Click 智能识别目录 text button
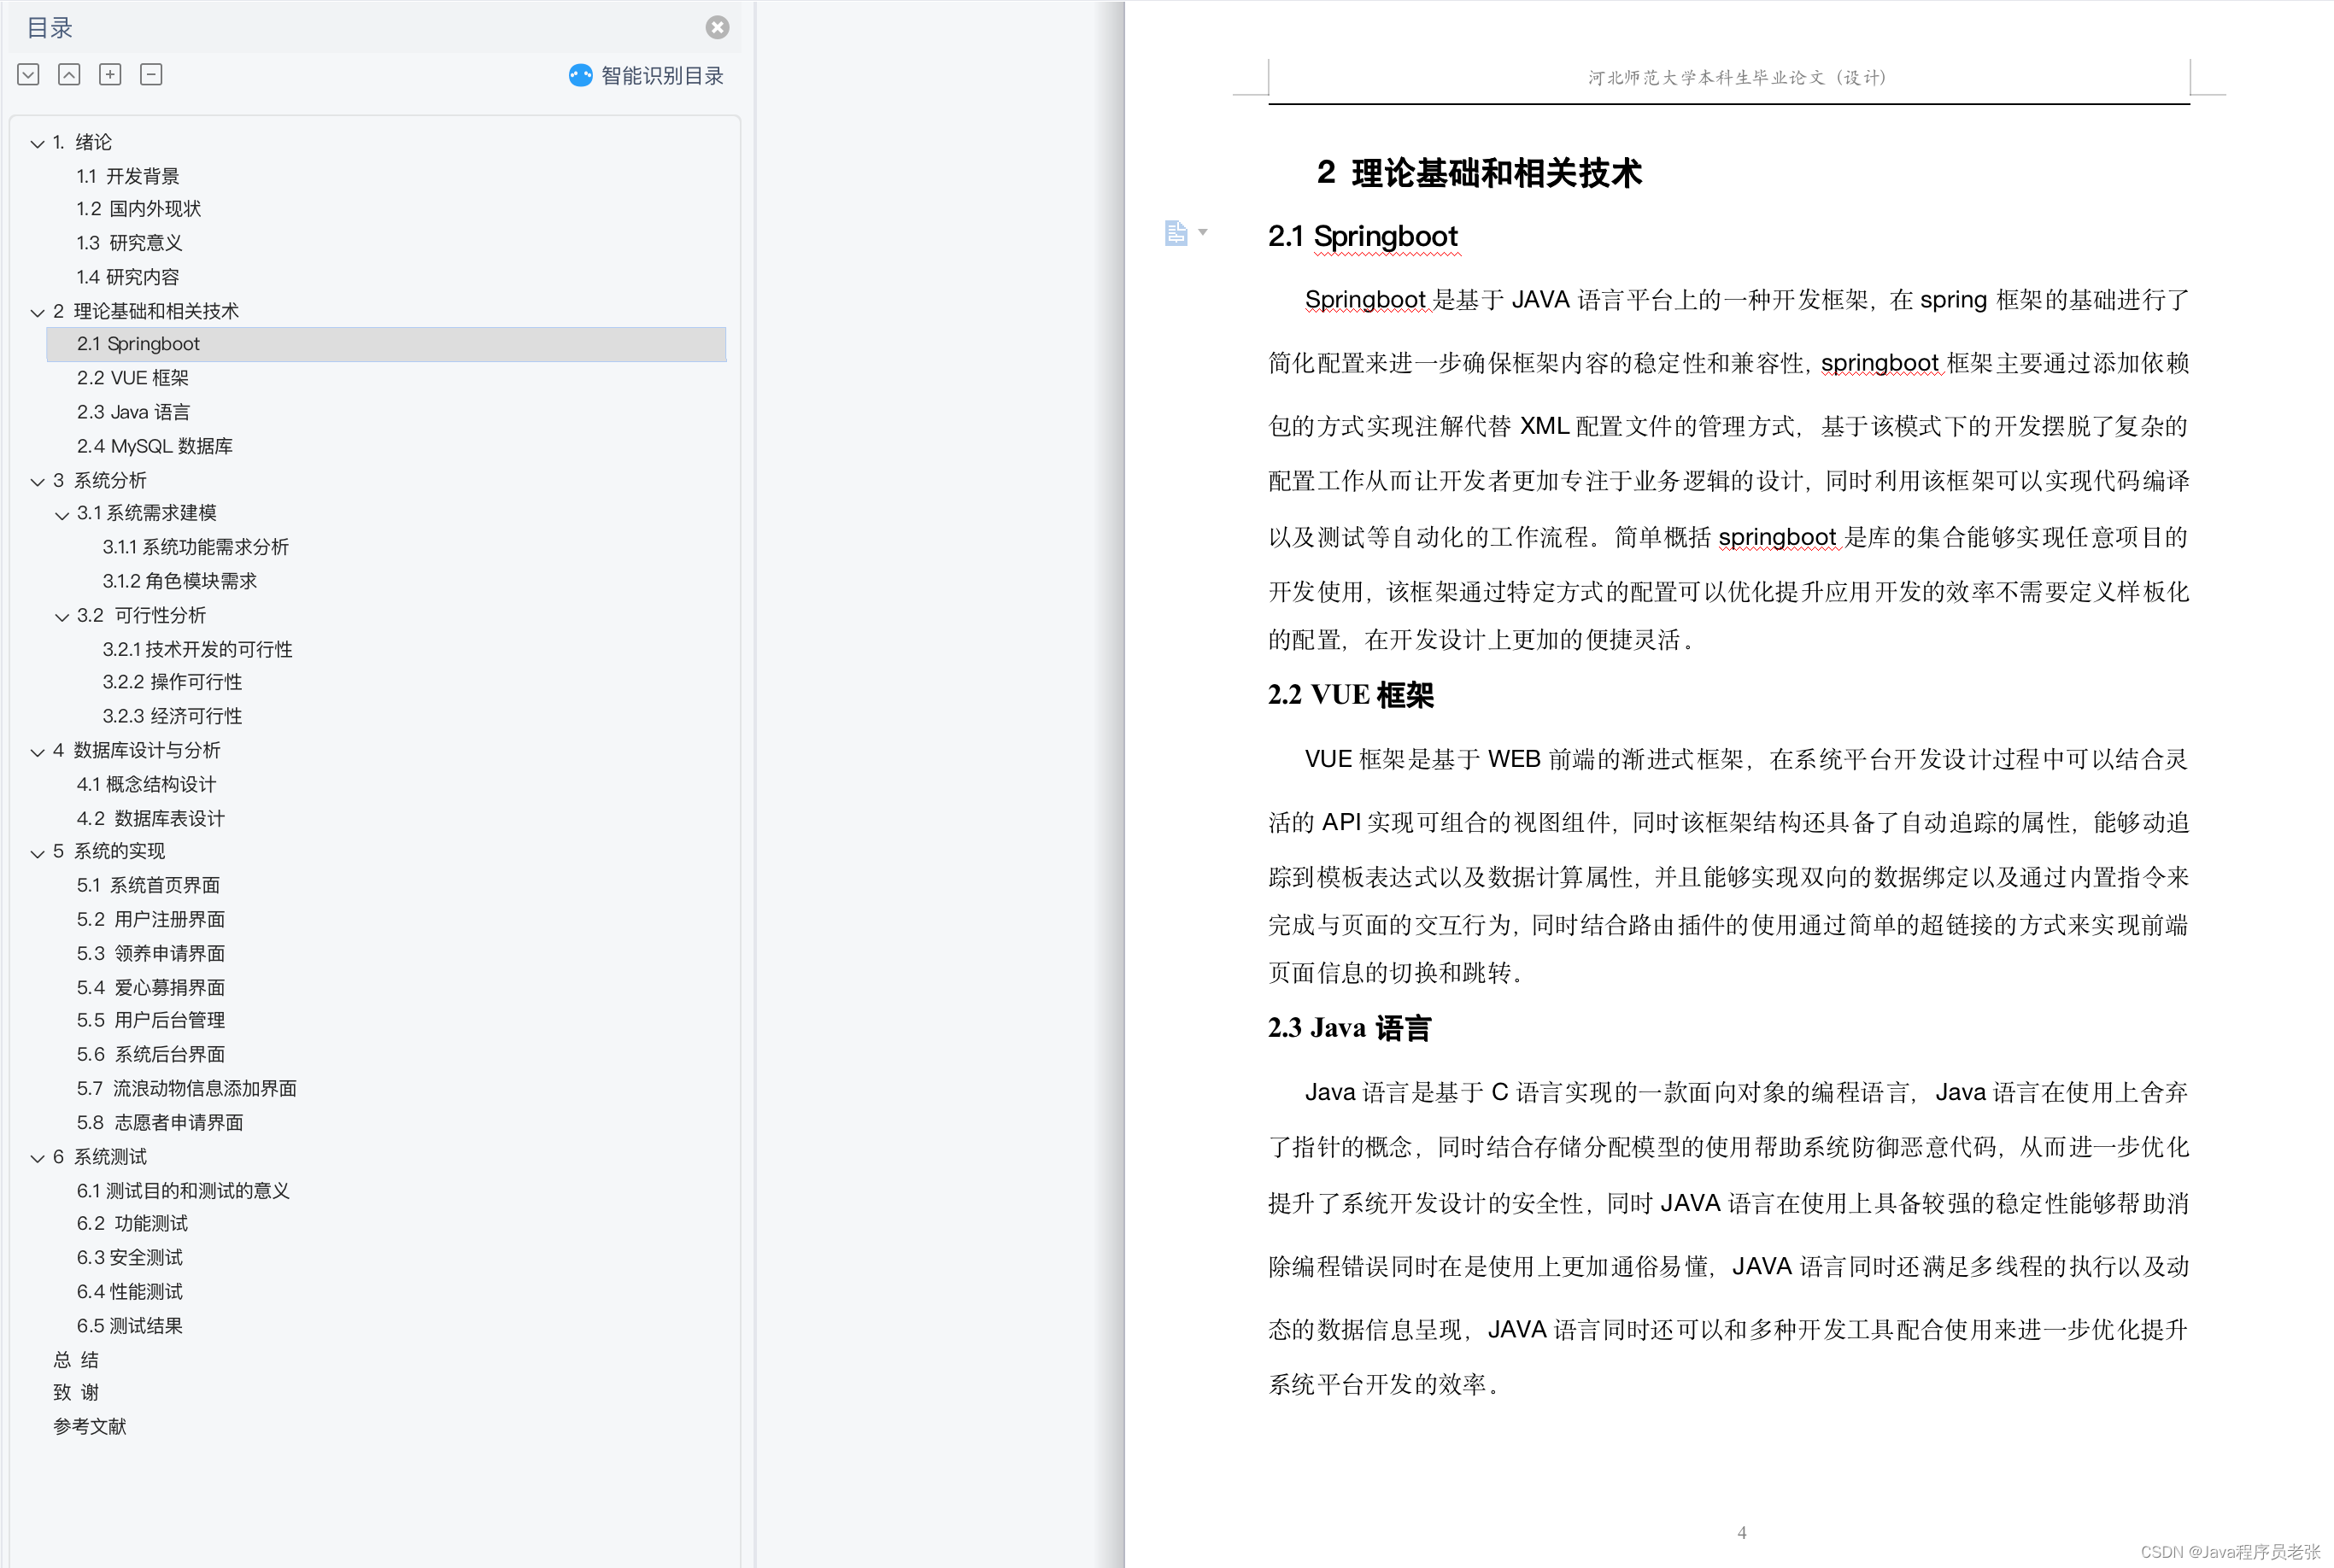The width and height of the screenshot is (2334, 1568). click(661, 76)
